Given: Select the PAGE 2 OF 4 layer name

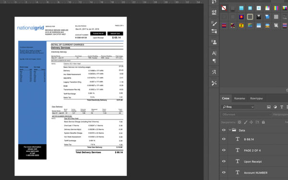Looking at the screenshot, I should (x=252, y=150).
